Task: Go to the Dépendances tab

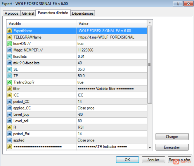Action: pyautogui.click(x=83, y=13)
